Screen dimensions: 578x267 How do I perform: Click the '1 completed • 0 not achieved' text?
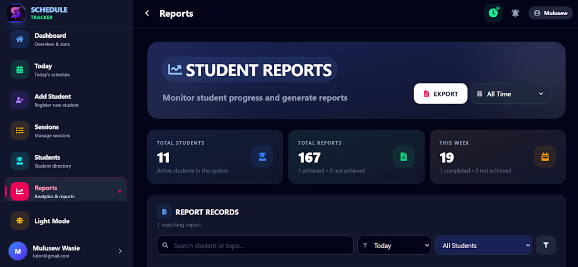[475, 170]
